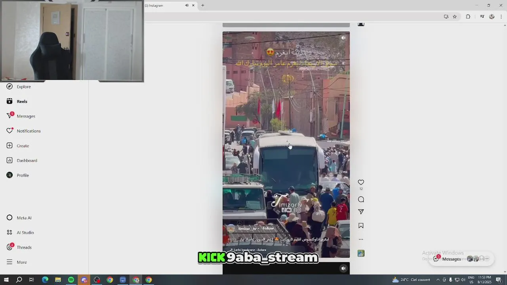The height and width of the screenshot is (285, 507).
Task: Open the media controls icon
Action: 482,17
